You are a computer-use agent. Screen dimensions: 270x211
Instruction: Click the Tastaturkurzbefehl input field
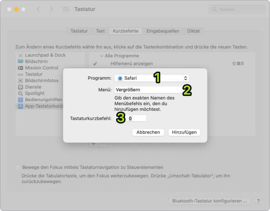tap(130, 118)
